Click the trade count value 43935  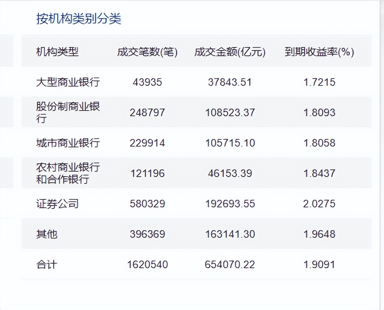(147, 82)
